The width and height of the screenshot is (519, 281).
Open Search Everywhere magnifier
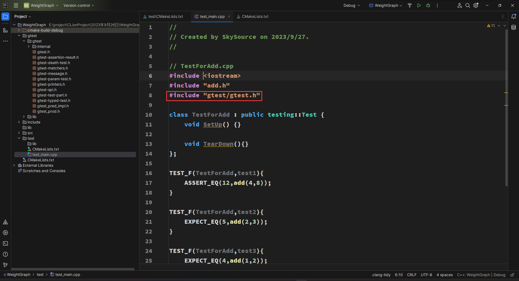tap(467, 5)
